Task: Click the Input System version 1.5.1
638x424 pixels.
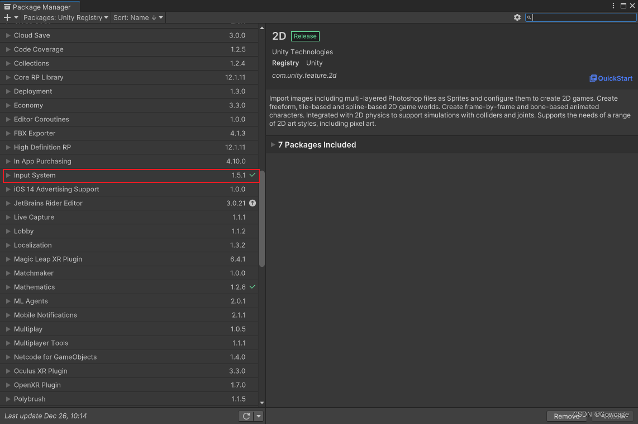Action: 239,175
